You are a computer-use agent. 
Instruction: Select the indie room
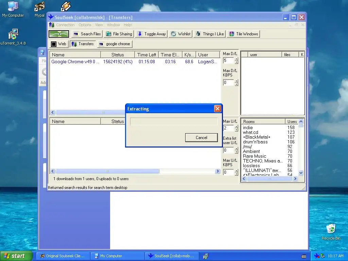(269, 128)
